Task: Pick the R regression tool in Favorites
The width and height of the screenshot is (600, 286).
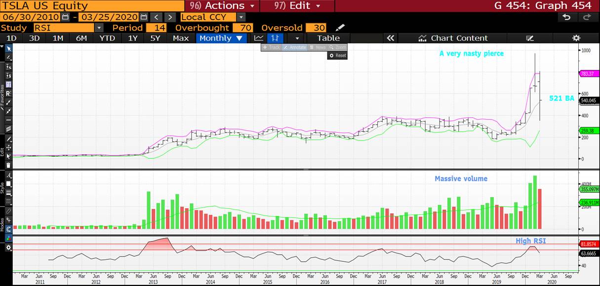Action: (x=8, y=93)
